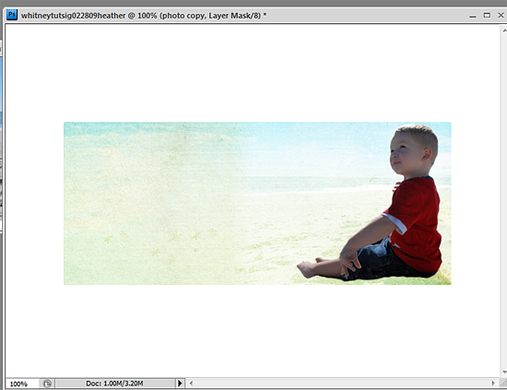
Task: Open the status bar flyout arrow menu
Action: coord(180,384)
